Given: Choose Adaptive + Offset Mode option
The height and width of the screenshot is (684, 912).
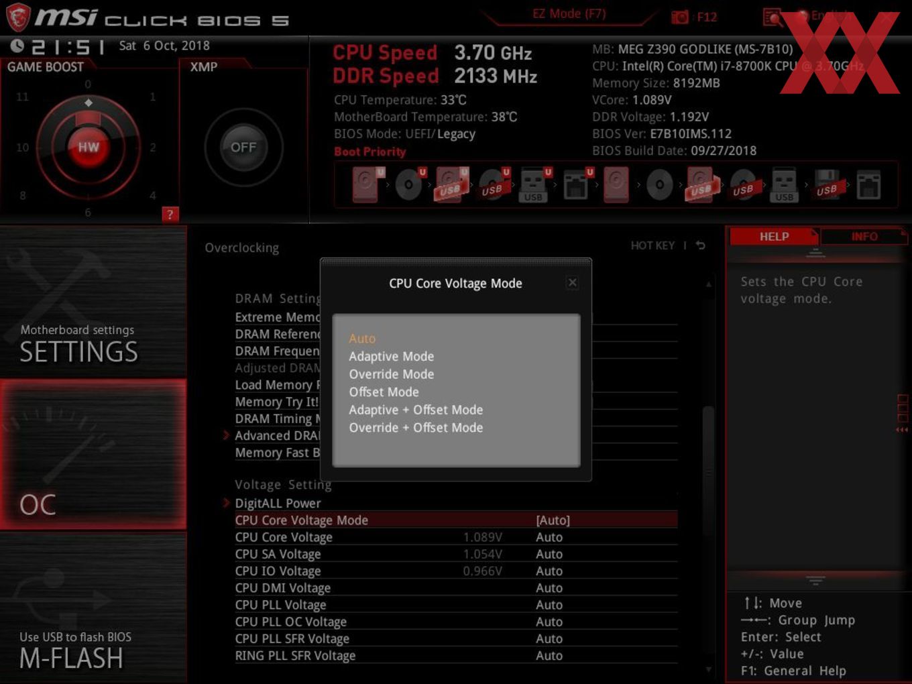Looking at the screenshot, I should click(416, 410).
